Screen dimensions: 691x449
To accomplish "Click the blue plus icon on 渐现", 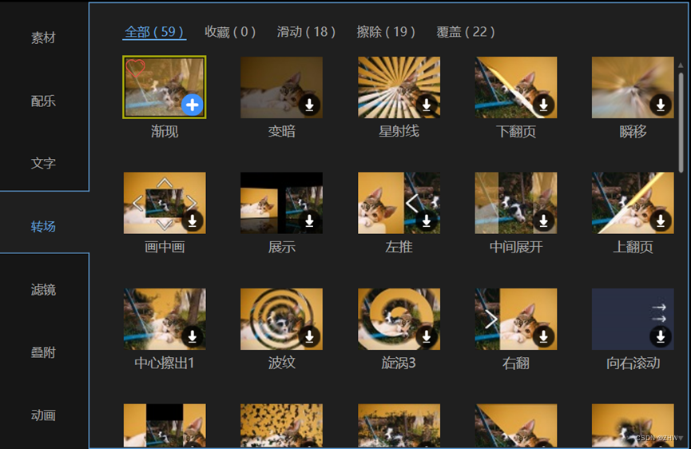I will (x=193, y=105).
